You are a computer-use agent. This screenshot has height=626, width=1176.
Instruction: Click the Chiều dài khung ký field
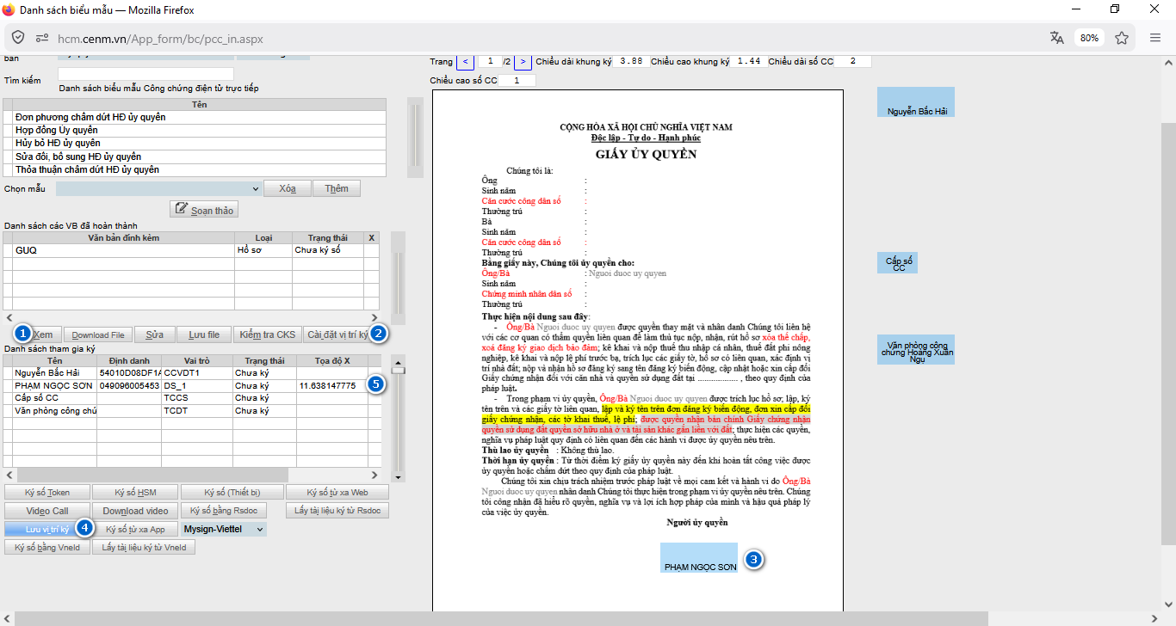click(x=630, y=61)
